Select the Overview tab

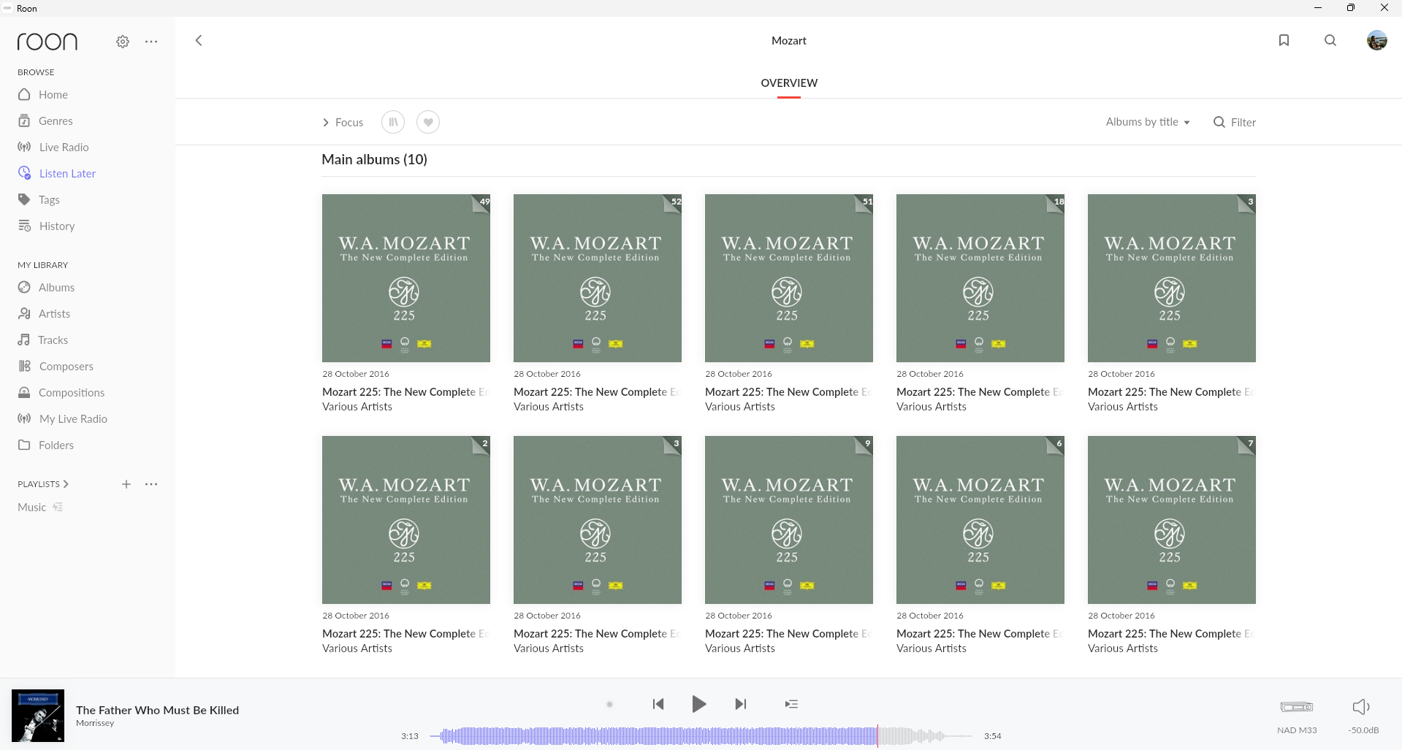click(789, 83)
